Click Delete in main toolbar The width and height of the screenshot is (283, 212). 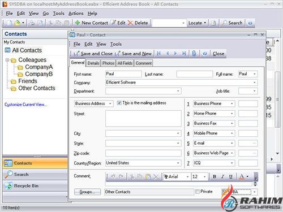pyautogui.click(x=138, y=23)
